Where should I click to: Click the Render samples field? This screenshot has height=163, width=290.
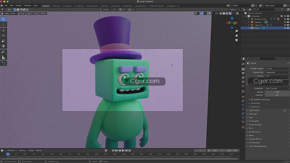[277, 92]
